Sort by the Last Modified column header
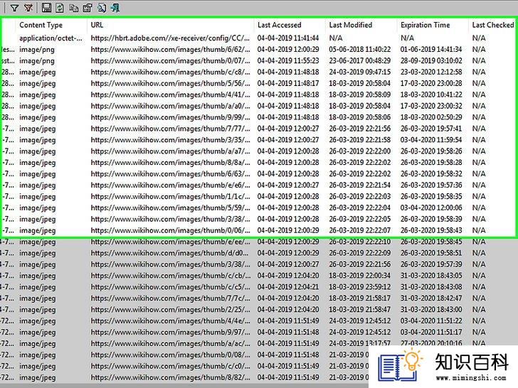Viewport: 518px width, 388px height. click(351, 25)
